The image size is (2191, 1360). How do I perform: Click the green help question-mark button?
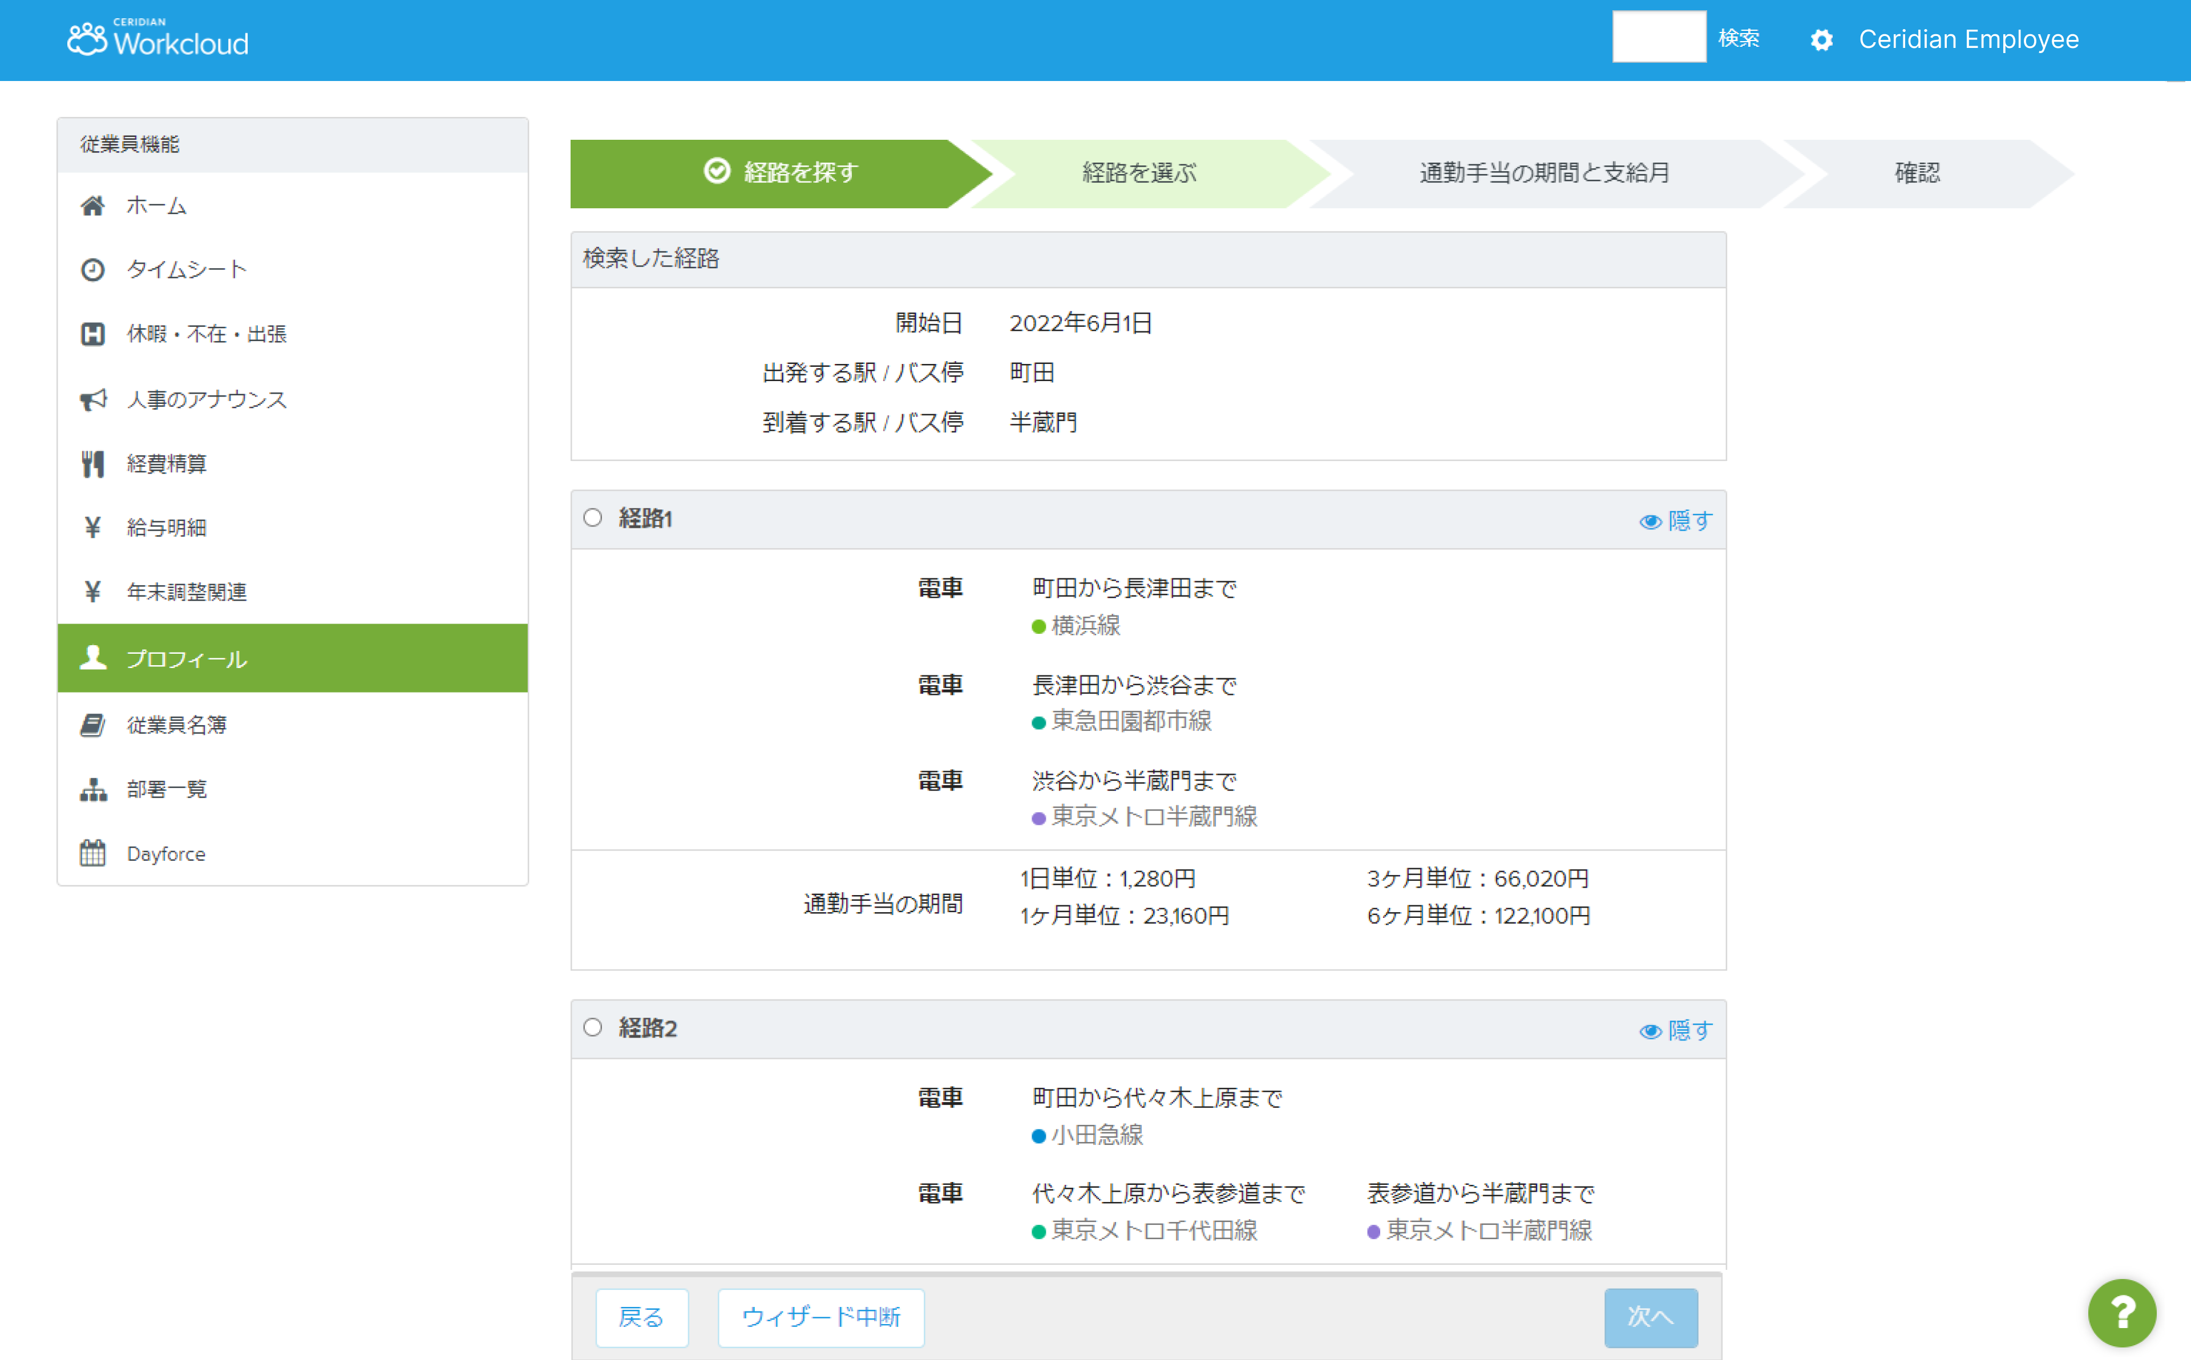[2122, 1312]
